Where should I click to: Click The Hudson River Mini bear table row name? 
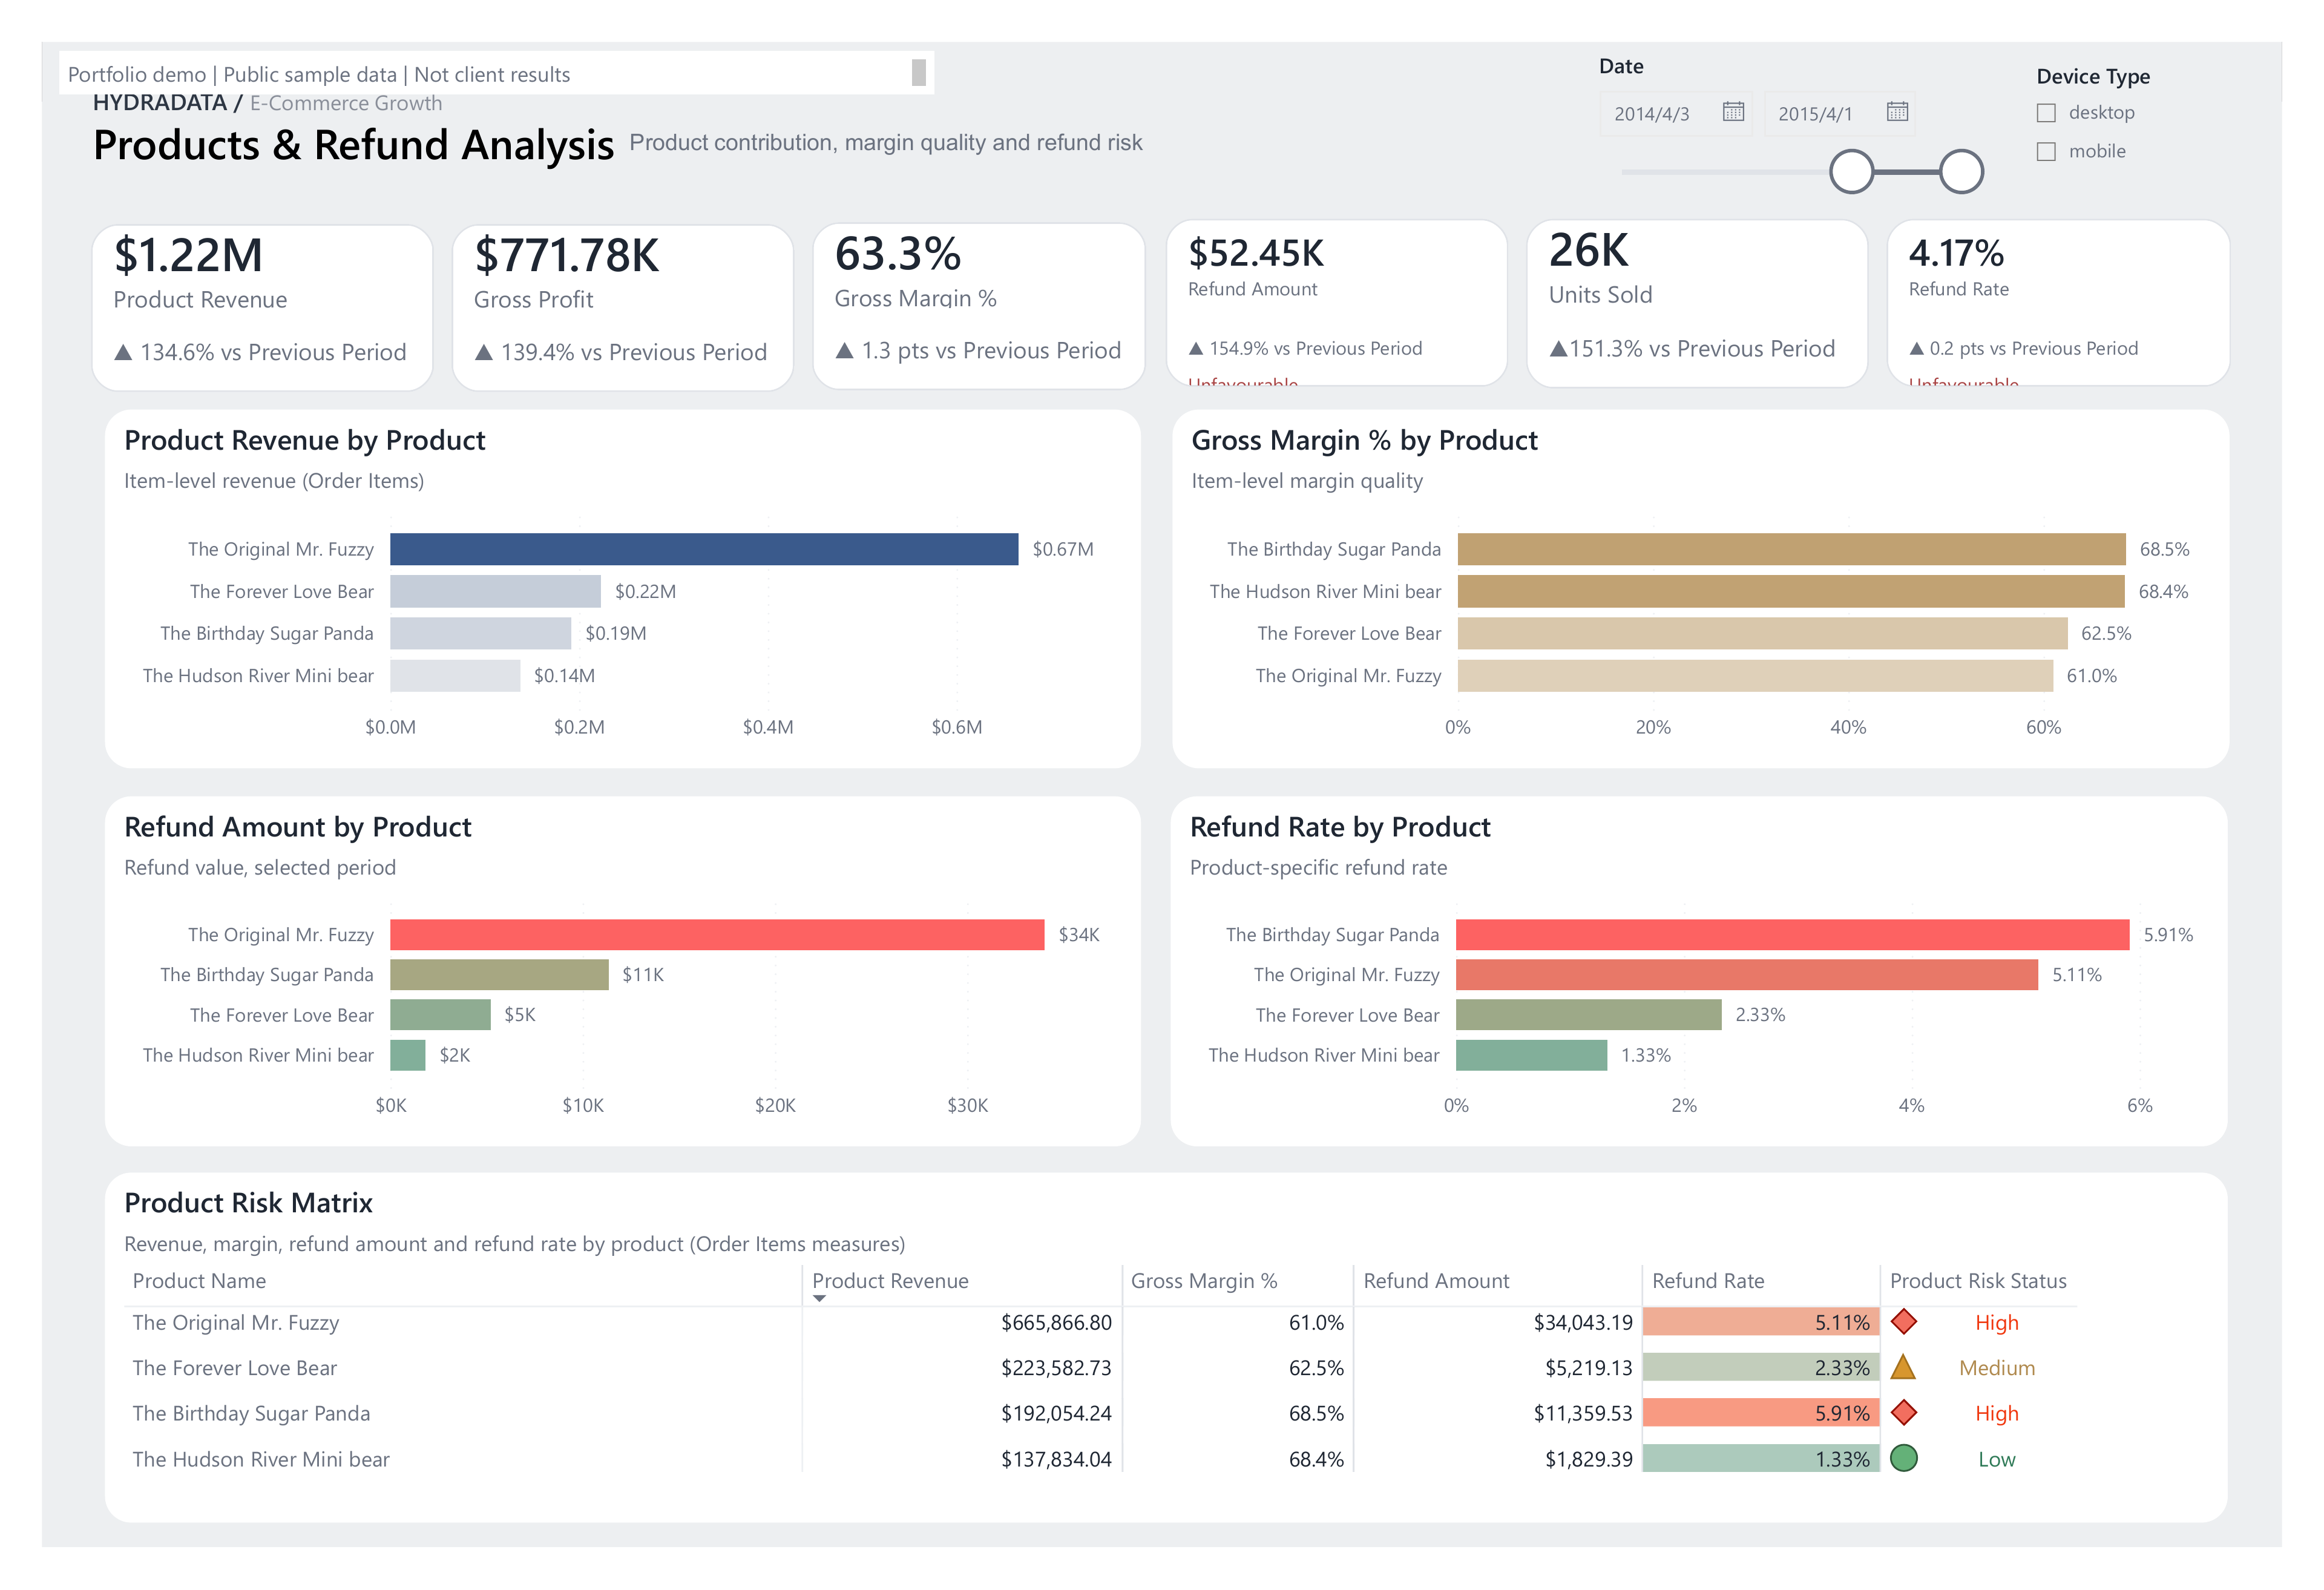pos(261,1459)
